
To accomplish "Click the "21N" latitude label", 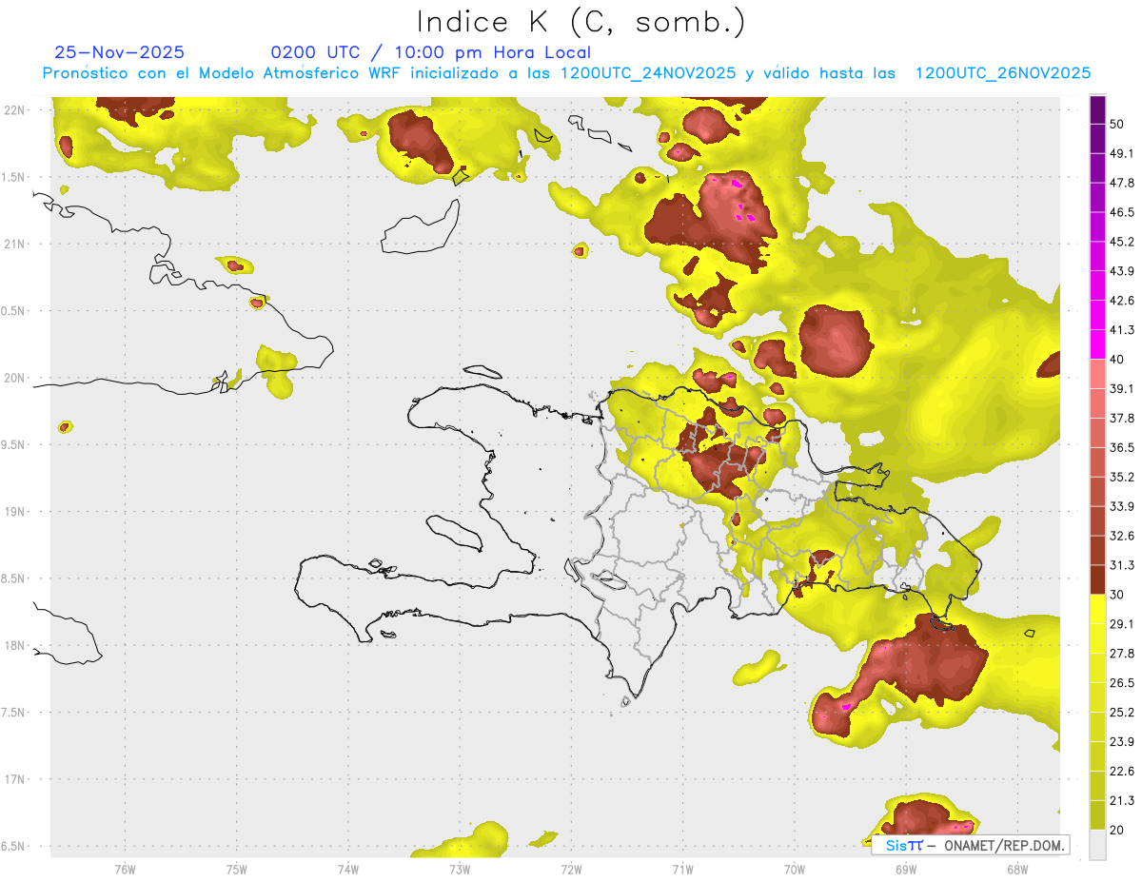I will (13, 244).
